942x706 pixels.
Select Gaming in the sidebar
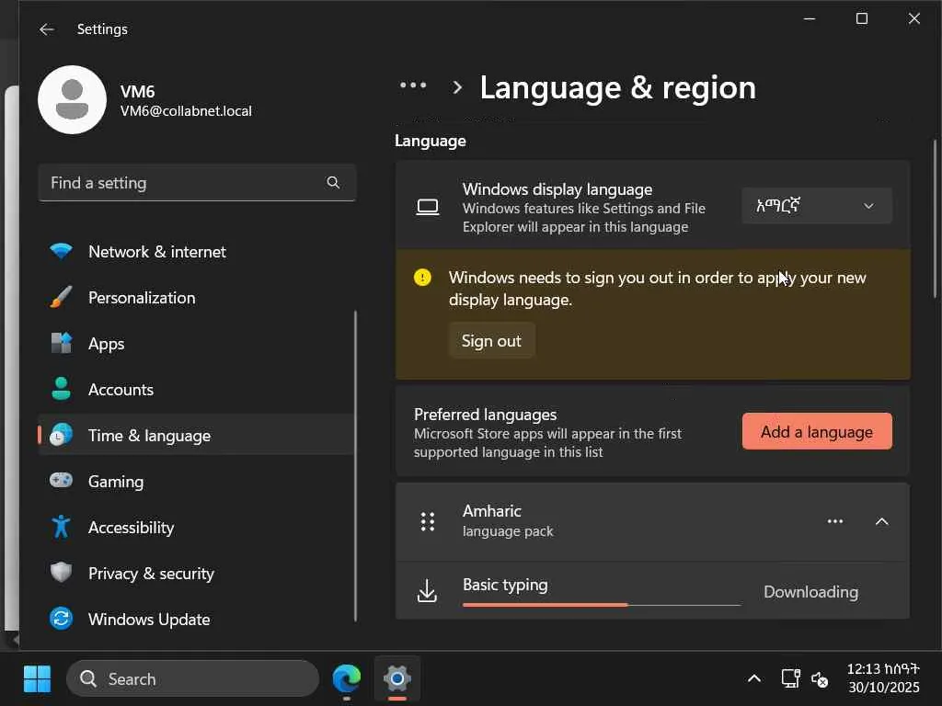196,482
